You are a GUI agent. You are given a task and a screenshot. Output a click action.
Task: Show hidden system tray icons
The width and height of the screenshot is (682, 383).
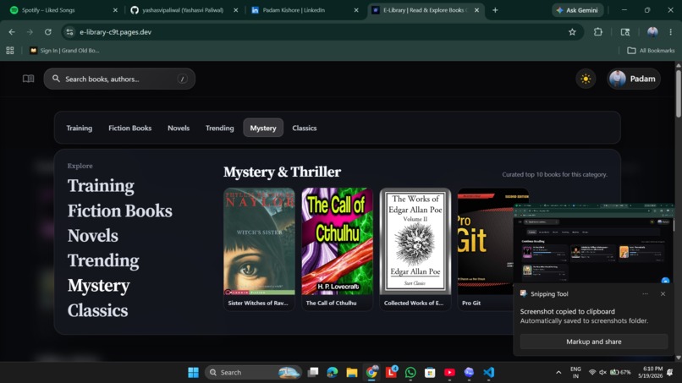coord(558,373)
